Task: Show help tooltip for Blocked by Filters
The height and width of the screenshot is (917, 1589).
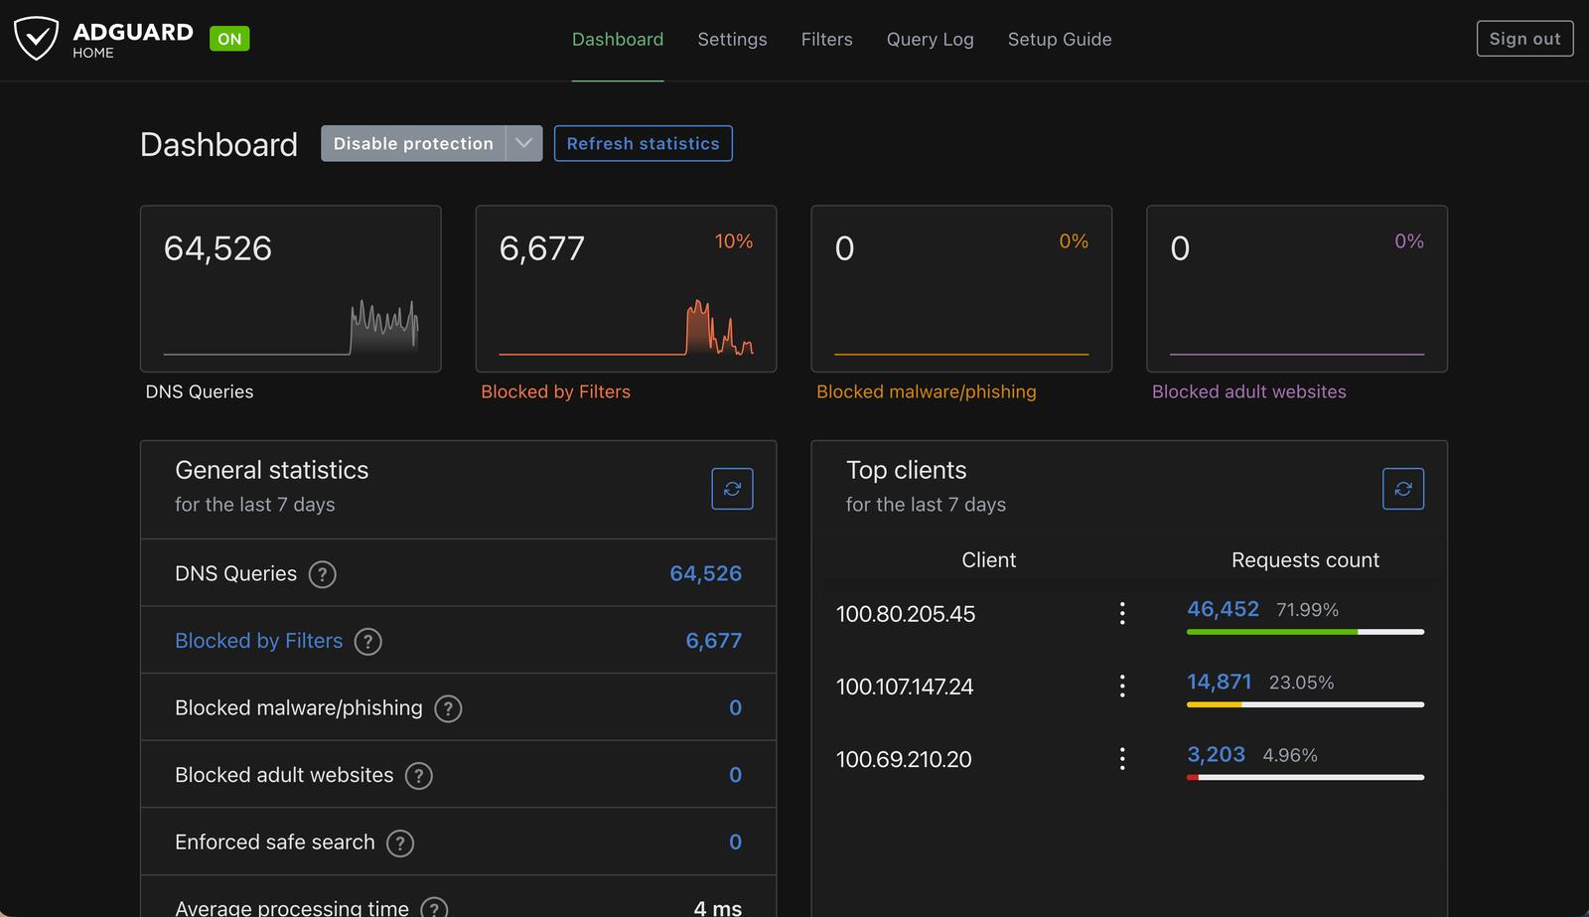Action: [368, 642]
